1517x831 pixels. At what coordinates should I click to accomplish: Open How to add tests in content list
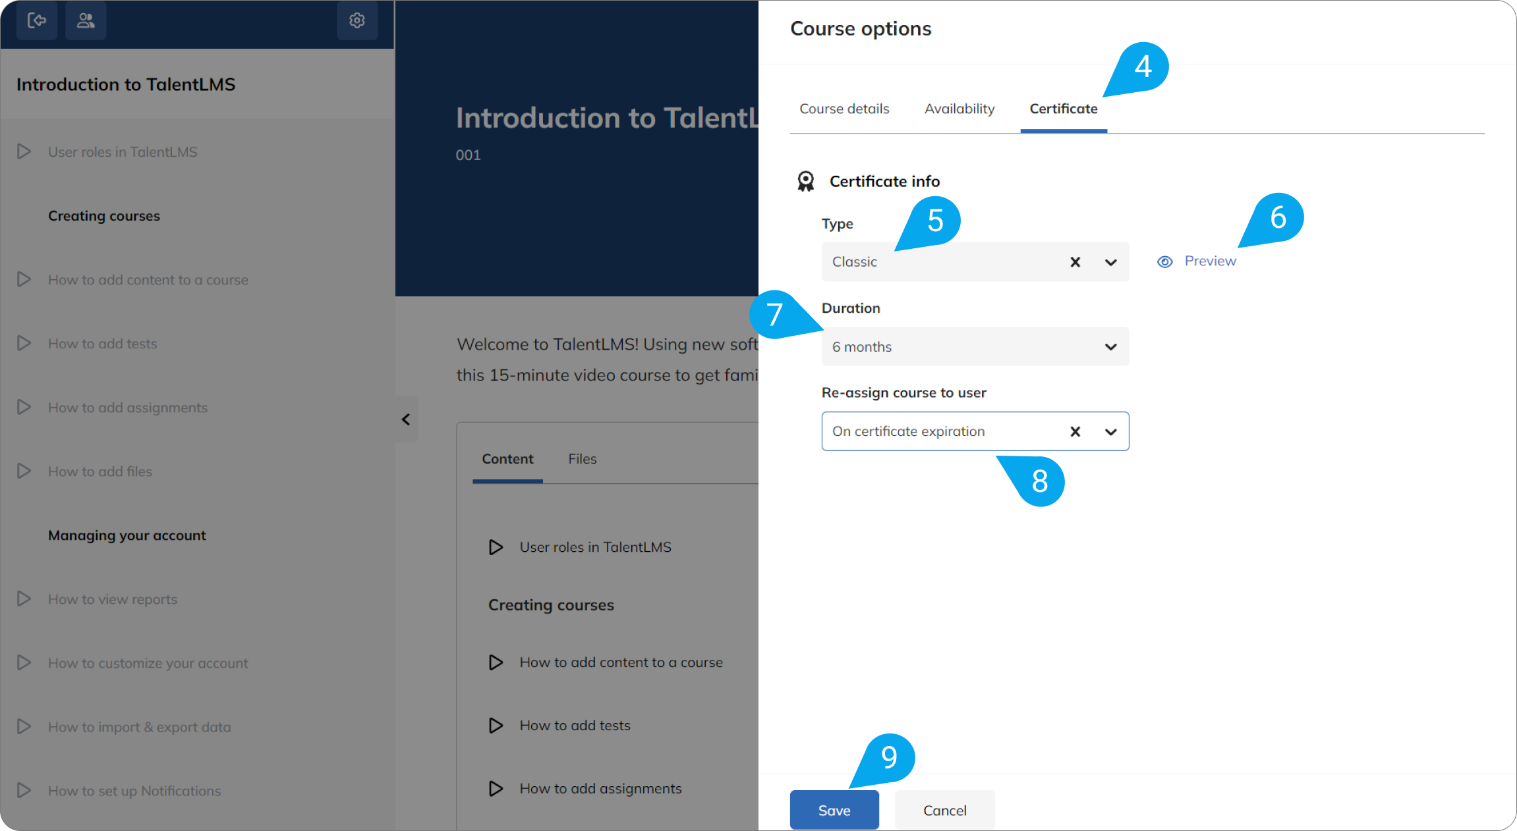click(x=575, y=726)
